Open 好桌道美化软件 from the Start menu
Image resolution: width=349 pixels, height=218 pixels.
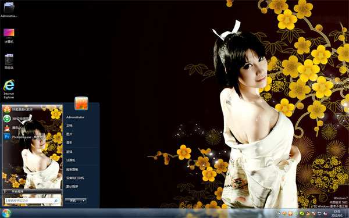click(32, 109)
